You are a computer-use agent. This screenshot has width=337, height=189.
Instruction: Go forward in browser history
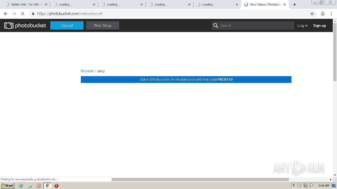(14, 14)
